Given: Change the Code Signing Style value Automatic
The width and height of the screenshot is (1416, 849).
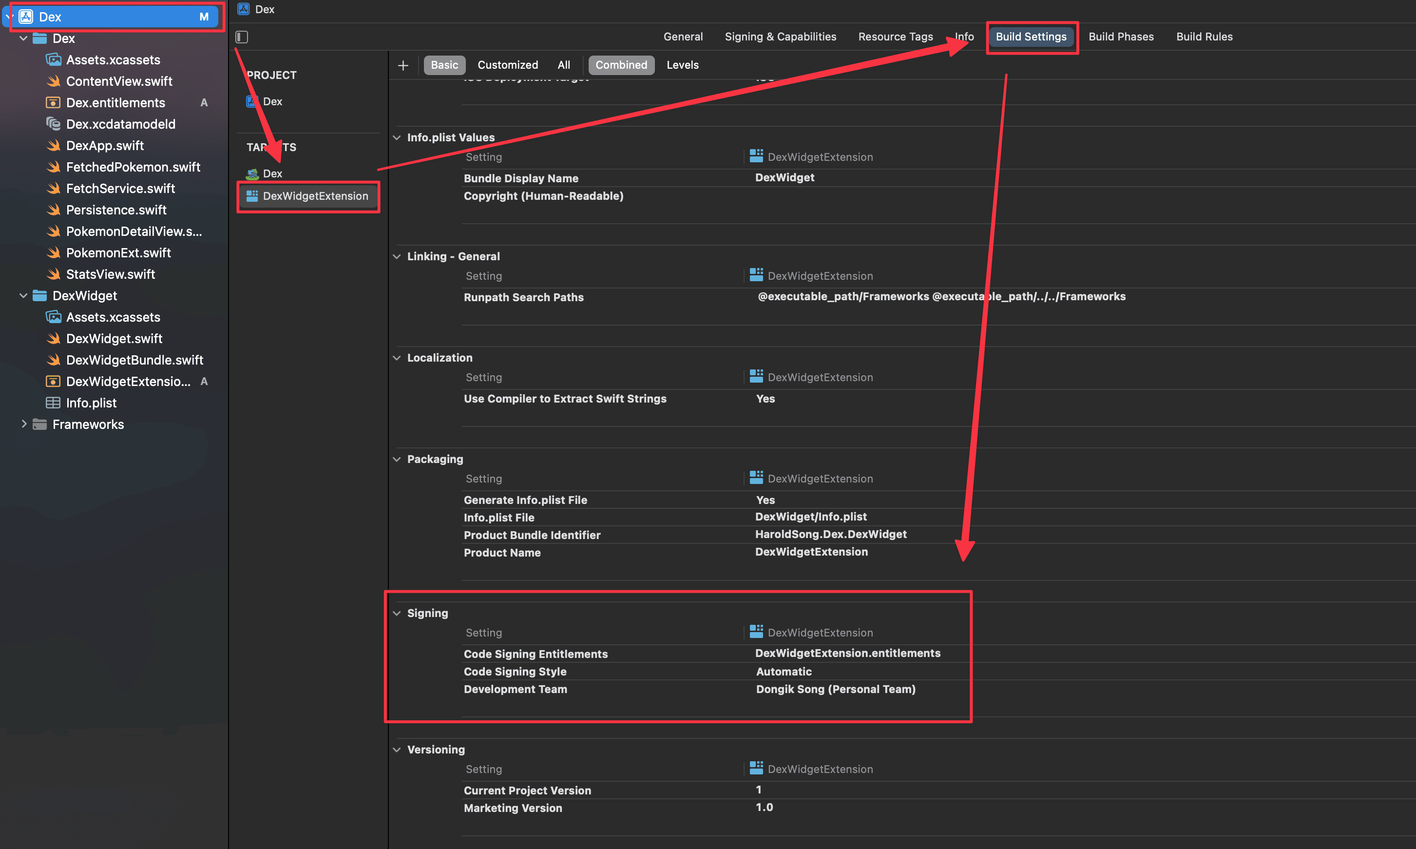Looking at the screenshot, I should pos(784,672).
